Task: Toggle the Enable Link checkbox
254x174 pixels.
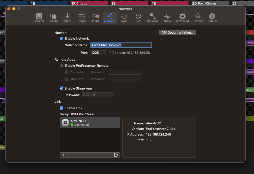Action: [61, 108]
